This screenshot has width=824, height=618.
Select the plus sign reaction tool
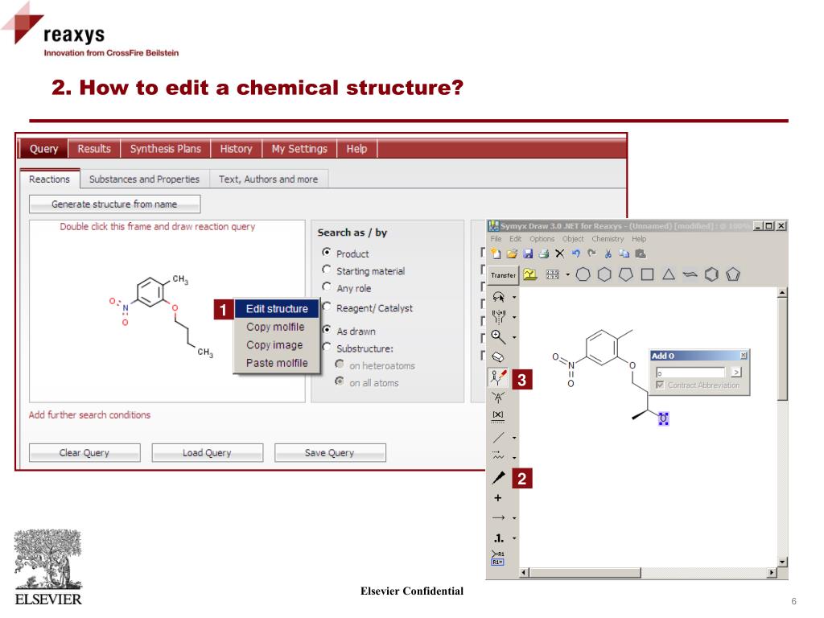tap(497, 497)
